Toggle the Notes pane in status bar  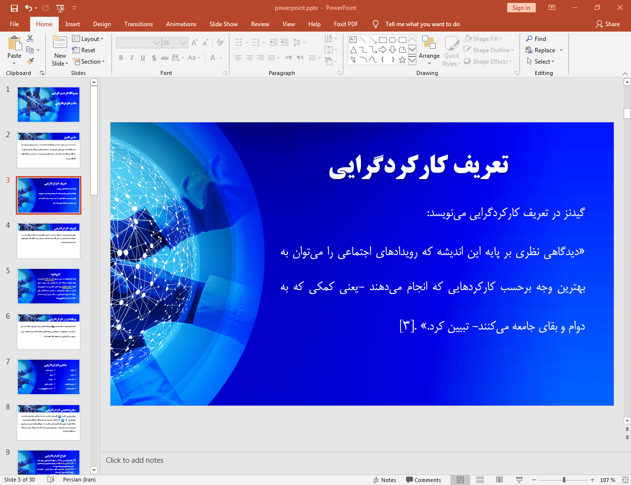(384, 480)
